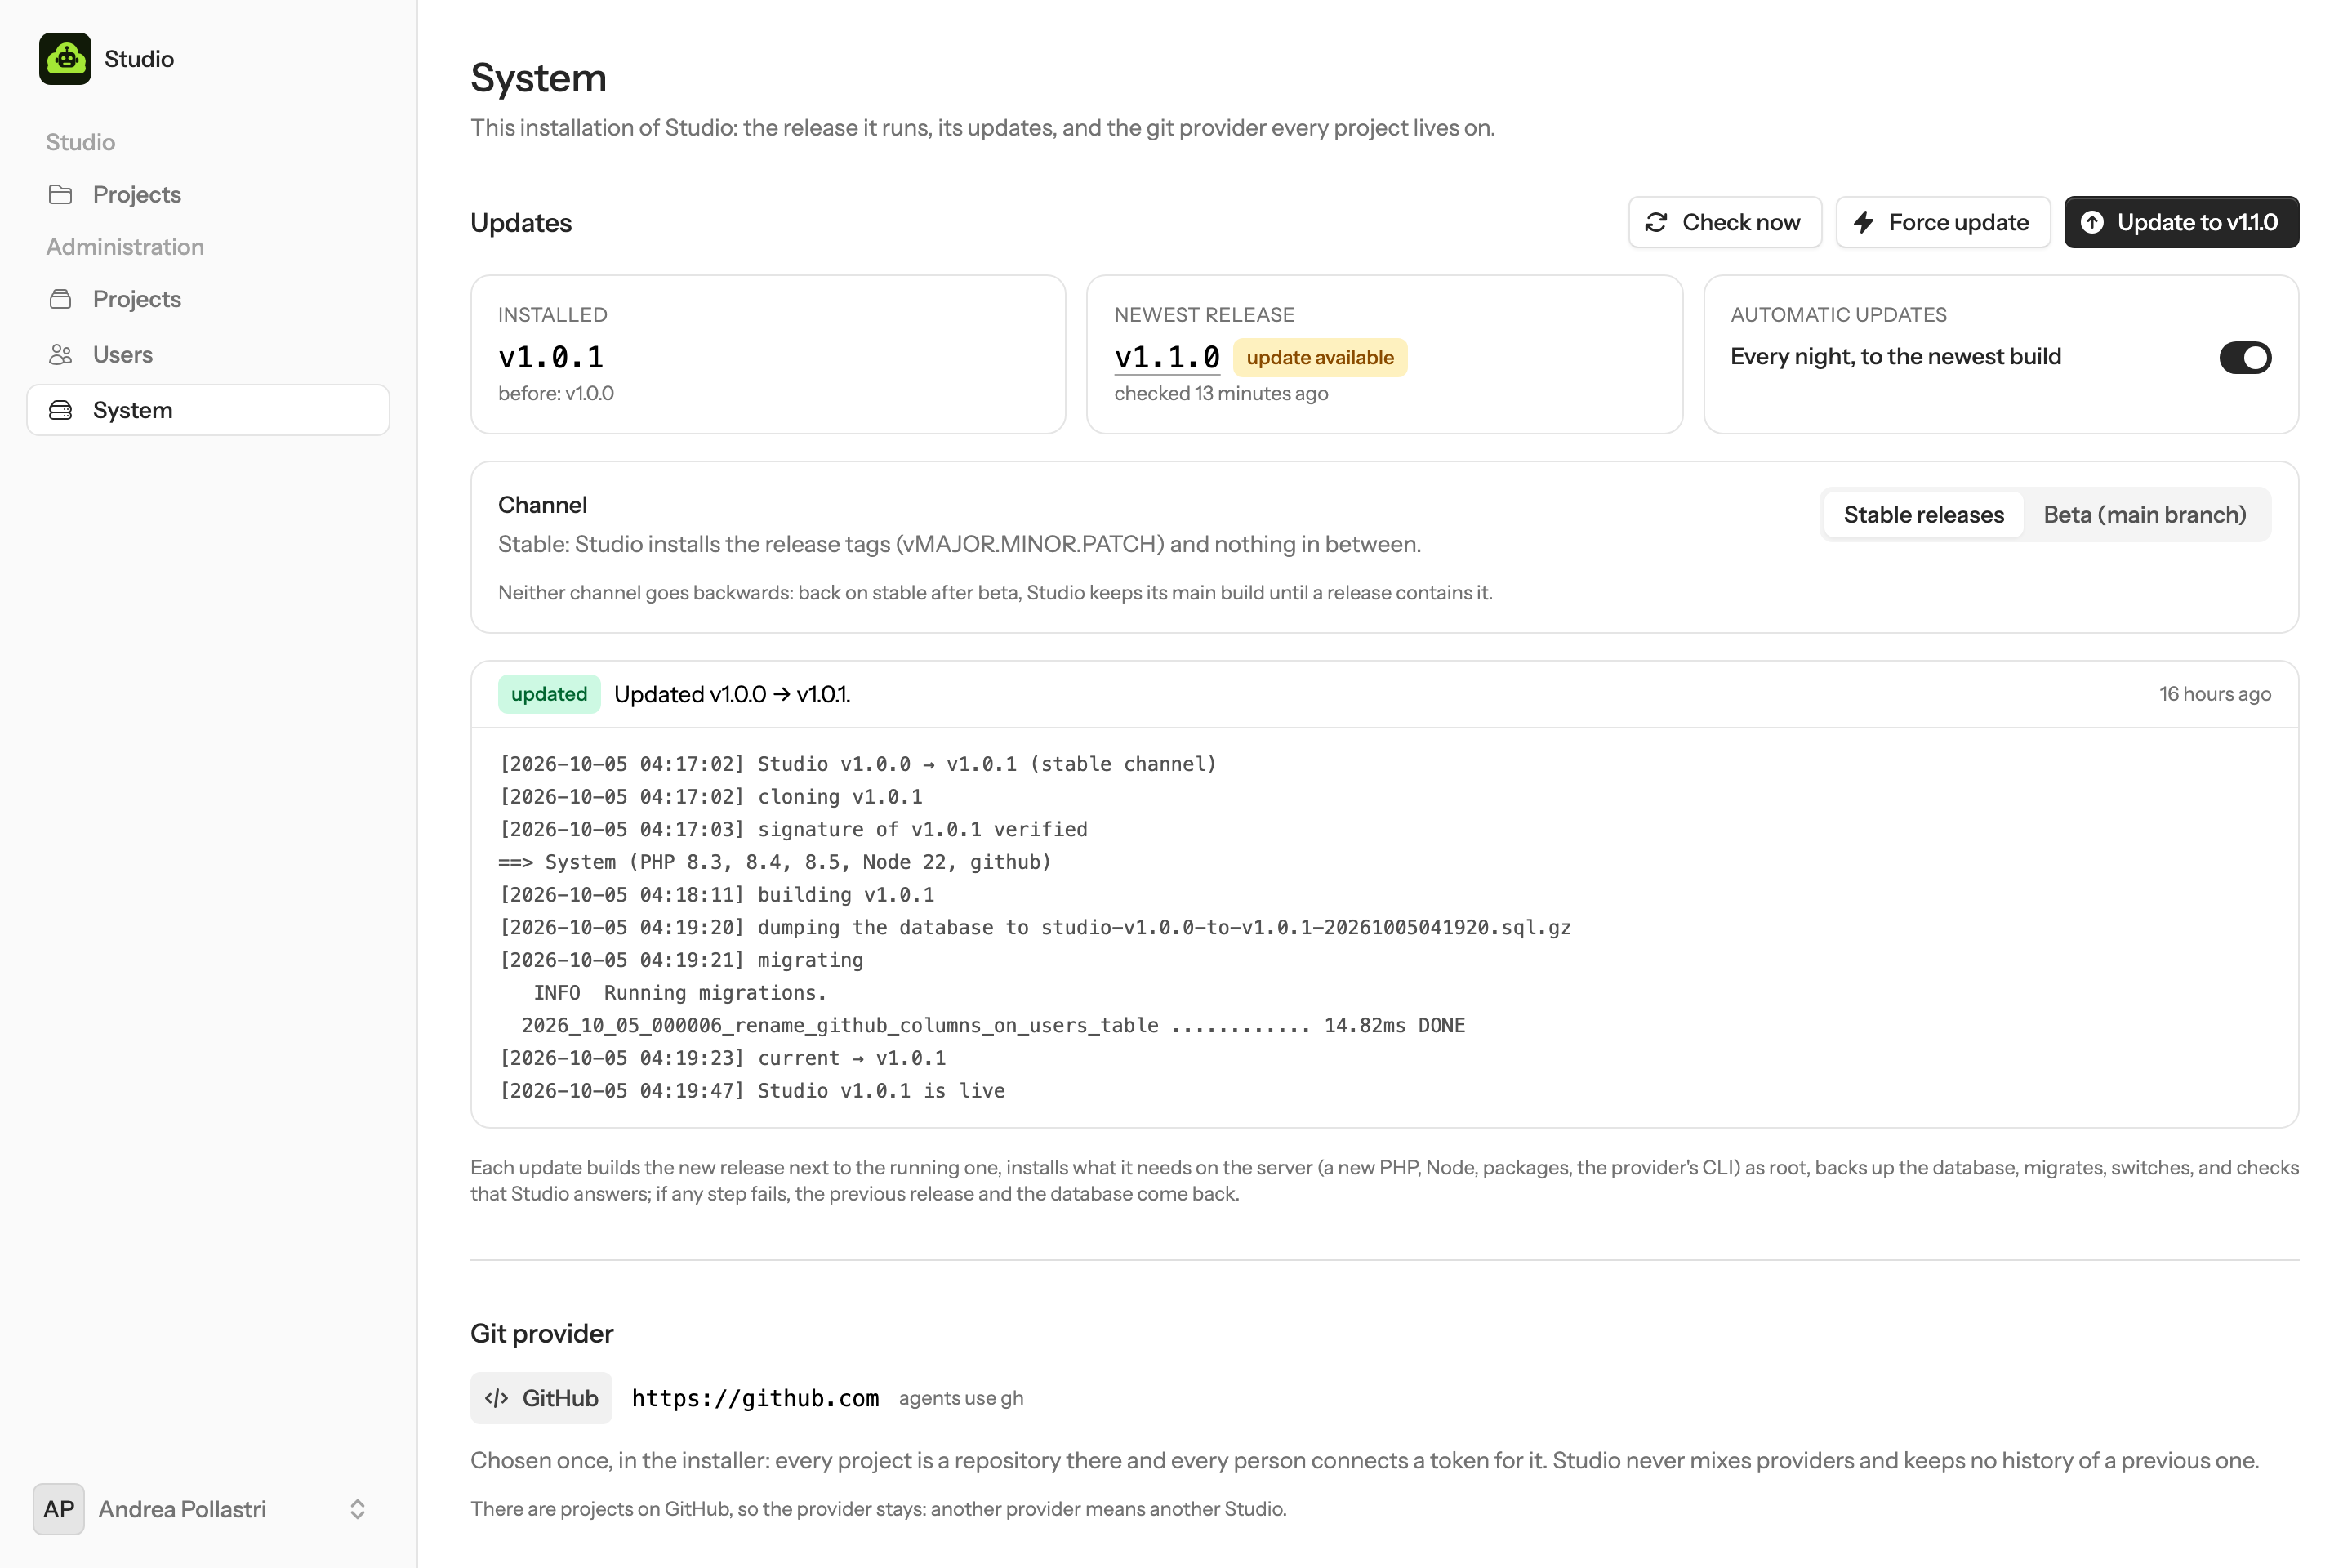Click the installed version 'v1.0.1'
The image size is (2352, 1568).
(551, 357)
